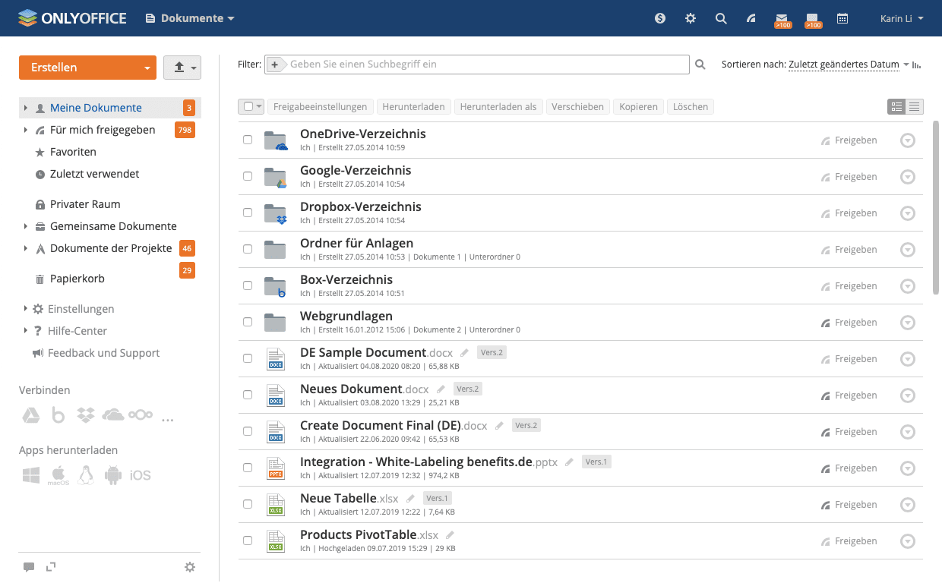Edit DE Sample Document with pencil icon
The height and width of the screenshot is (583, 942).
click(464, 352)
